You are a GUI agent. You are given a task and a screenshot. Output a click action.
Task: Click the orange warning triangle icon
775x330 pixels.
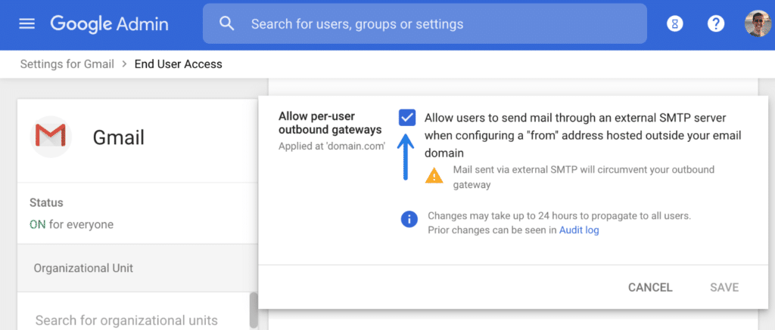(434, 176)
